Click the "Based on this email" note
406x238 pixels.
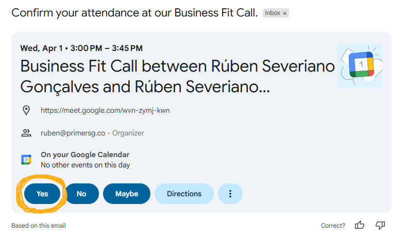[x=39, y=225]
